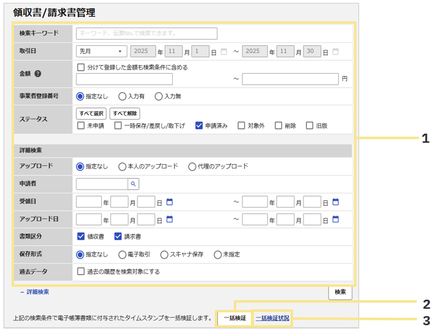Click the アップロード日 start month field

119,220
